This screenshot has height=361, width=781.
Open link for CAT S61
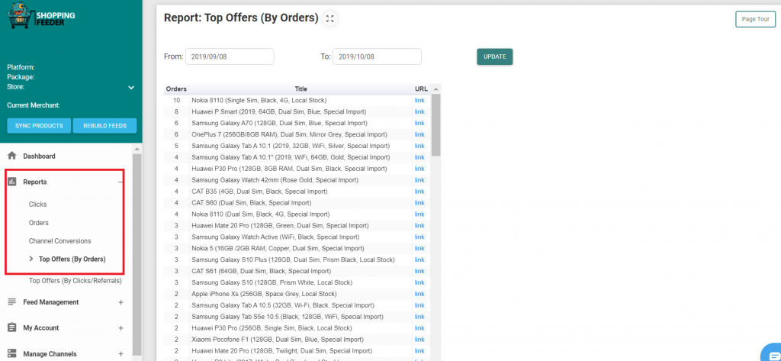pyautogui.click(x=419, y=271)
